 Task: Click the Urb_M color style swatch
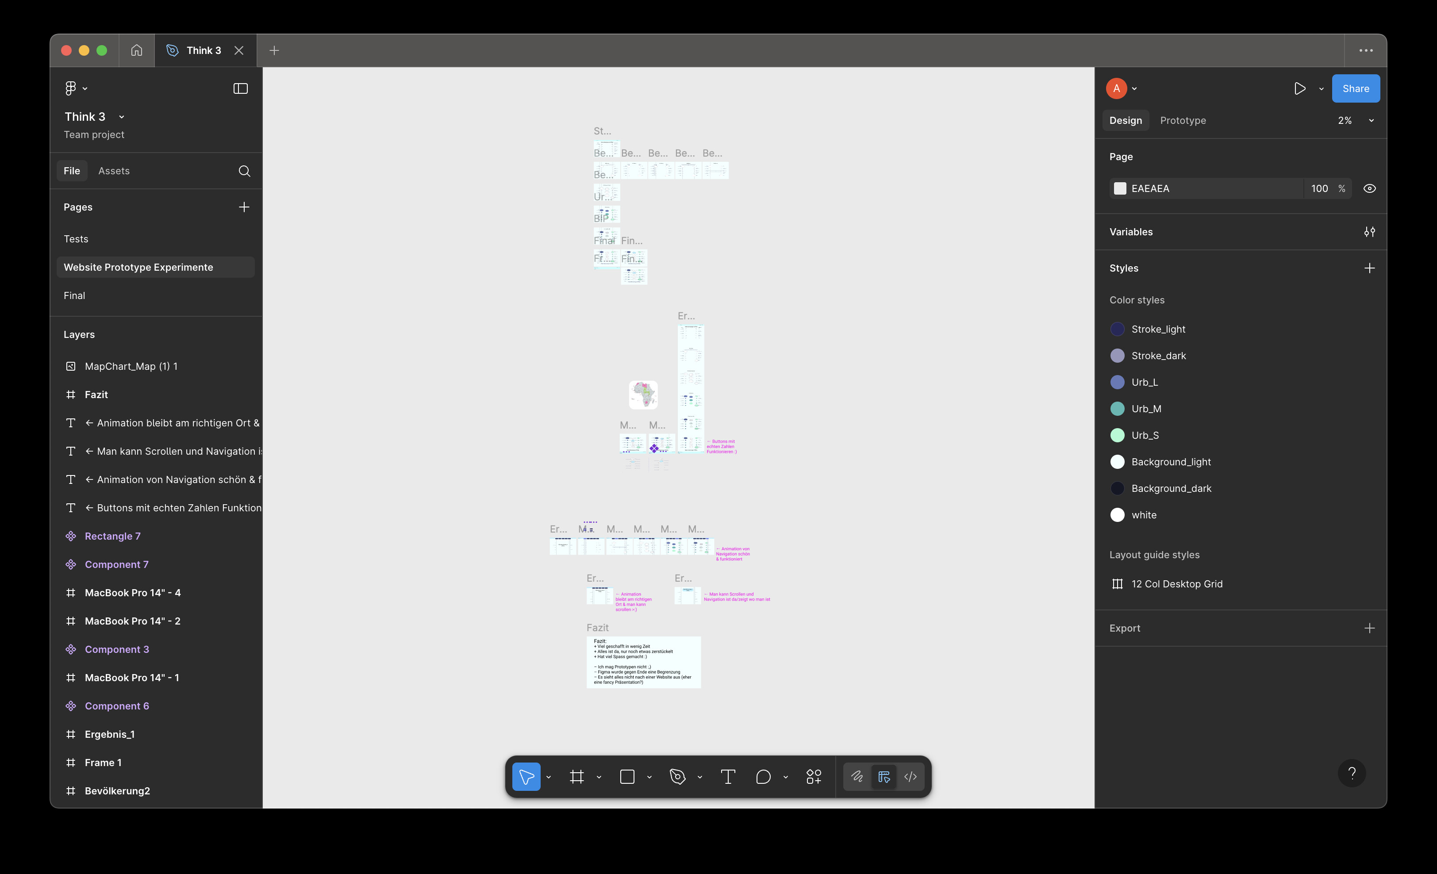pos(1117,409)
